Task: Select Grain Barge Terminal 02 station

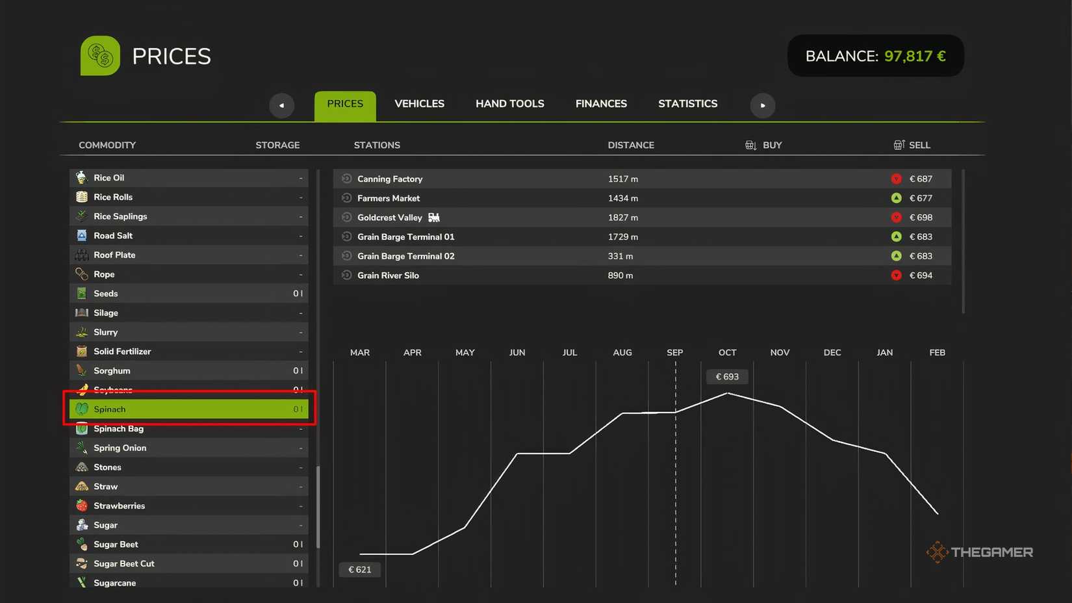Action: (642, 256)
